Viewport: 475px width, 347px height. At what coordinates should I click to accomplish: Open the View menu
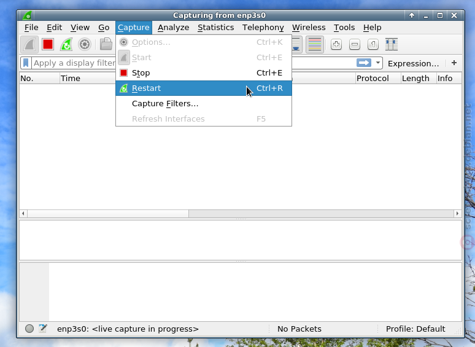[80, 28]
